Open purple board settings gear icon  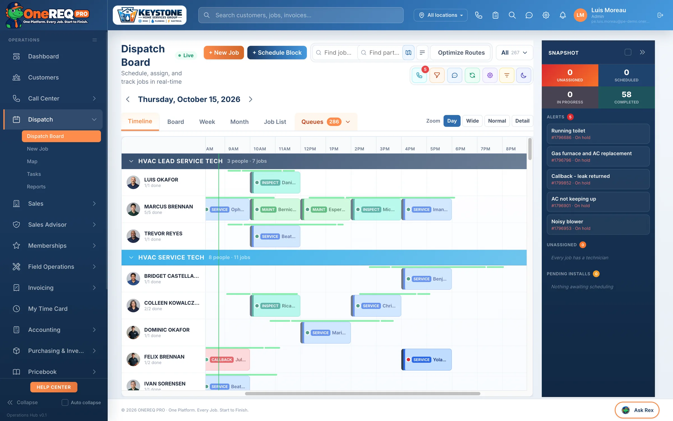point(490,75)
